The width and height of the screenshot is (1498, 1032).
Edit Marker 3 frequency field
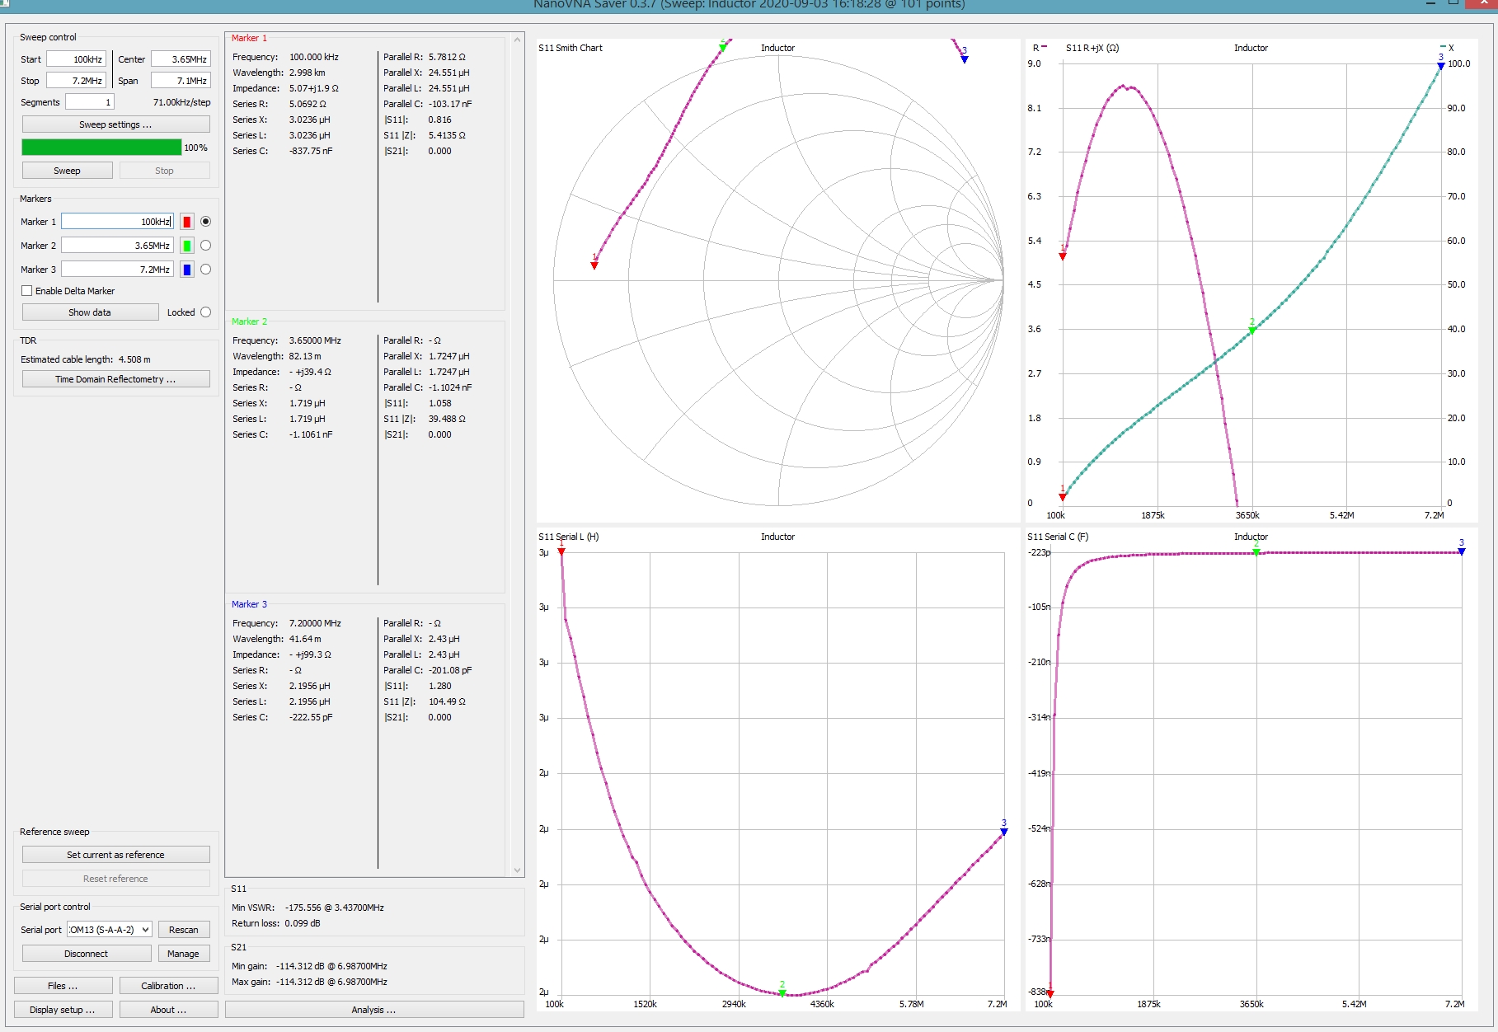(117, 270)
